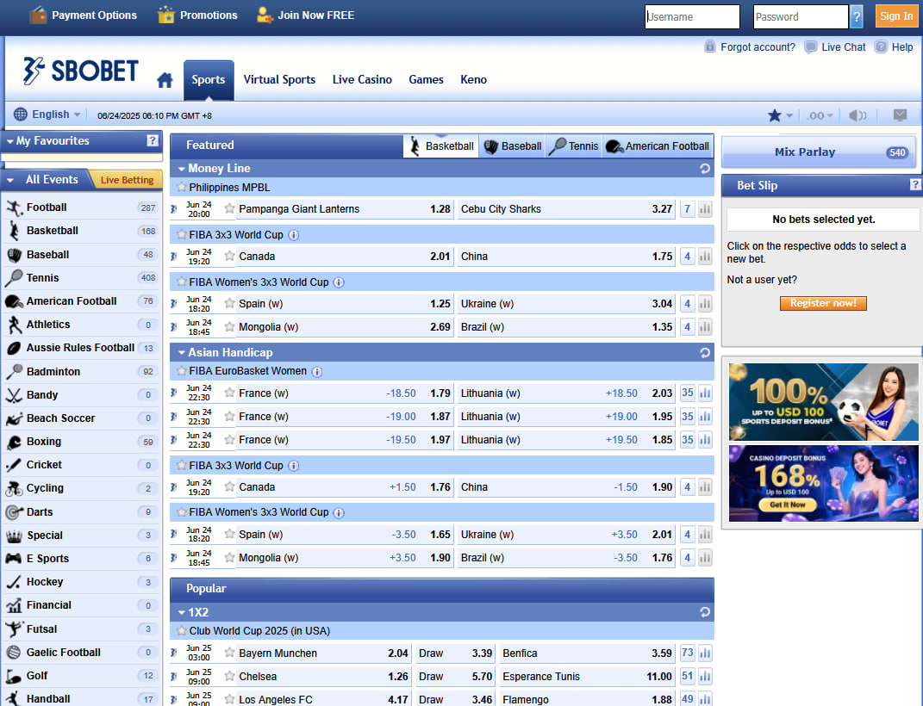Open password help question mark icon

point(857,16)
